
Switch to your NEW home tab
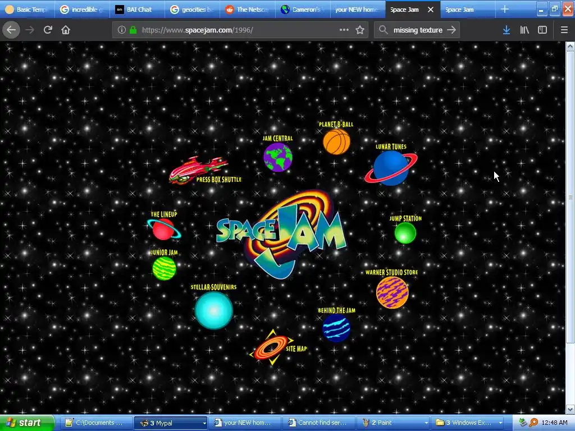[x=358, y=10]
